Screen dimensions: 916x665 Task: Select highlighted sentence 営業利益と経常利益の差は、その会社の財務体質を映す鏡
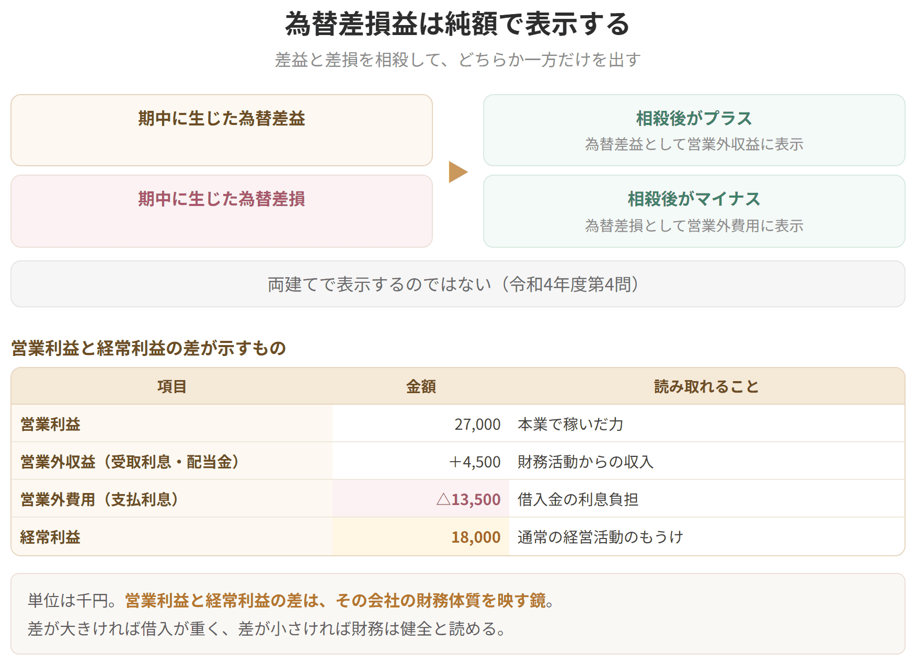pos(336,601)
